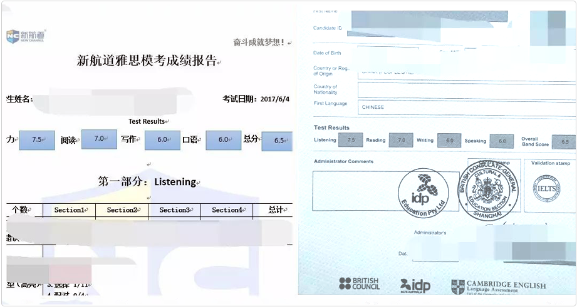Image resolution: width=577 pixels, height=307 pixels.
Task: Click the Section2 column header
Action: click(x=122, y=210)
